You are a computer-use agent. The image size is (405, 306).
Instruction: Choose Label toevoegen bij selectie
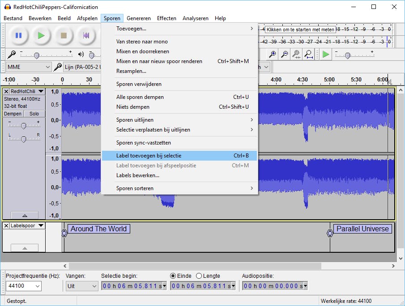pos(149,156)
